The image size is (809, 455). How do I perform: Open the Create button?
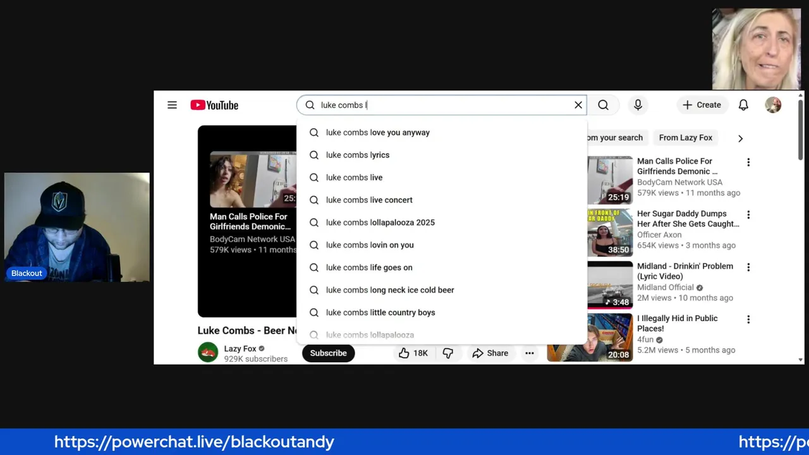(701, 105)
